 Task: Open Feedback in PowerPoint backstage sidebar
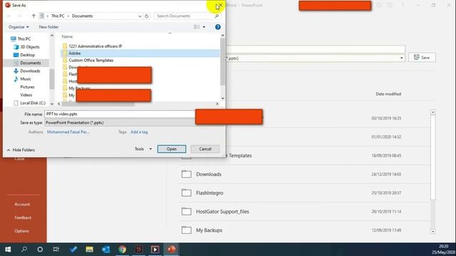point(23,218)
